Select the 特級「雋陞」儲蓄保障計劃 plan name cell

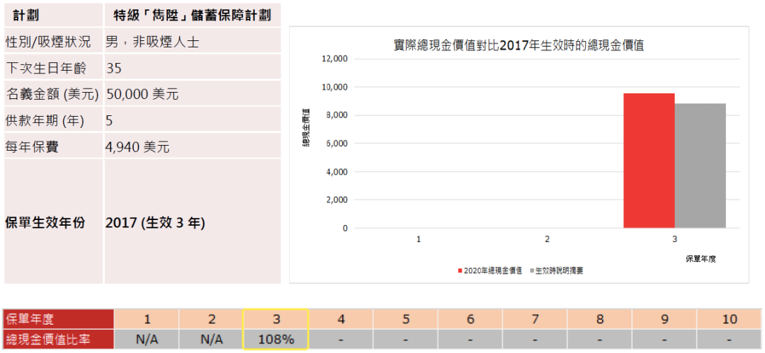click(x=192, y=15)
